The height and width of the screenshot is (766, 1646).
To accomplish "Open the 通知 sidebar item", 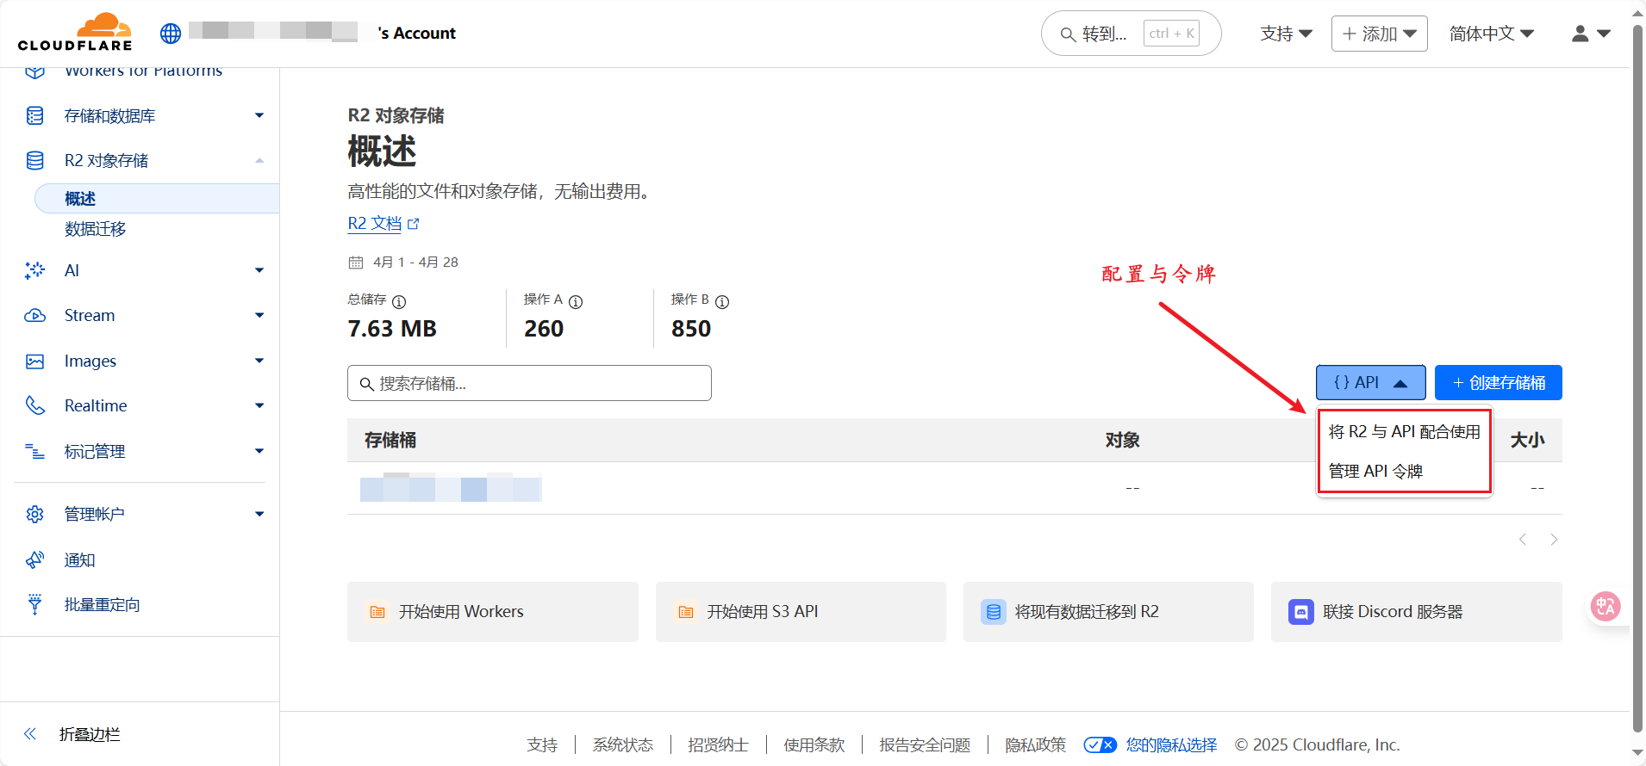I will 79,559.
